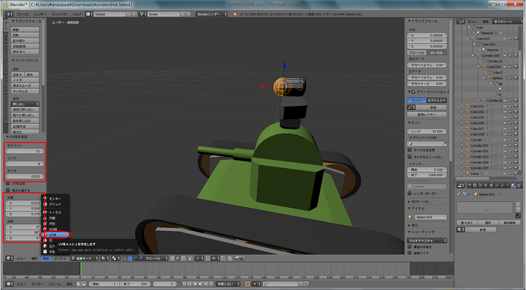Click the timeline editor type icon
Image resolution: width=526 pixels, height=290 pixels.
pos(8,283)
